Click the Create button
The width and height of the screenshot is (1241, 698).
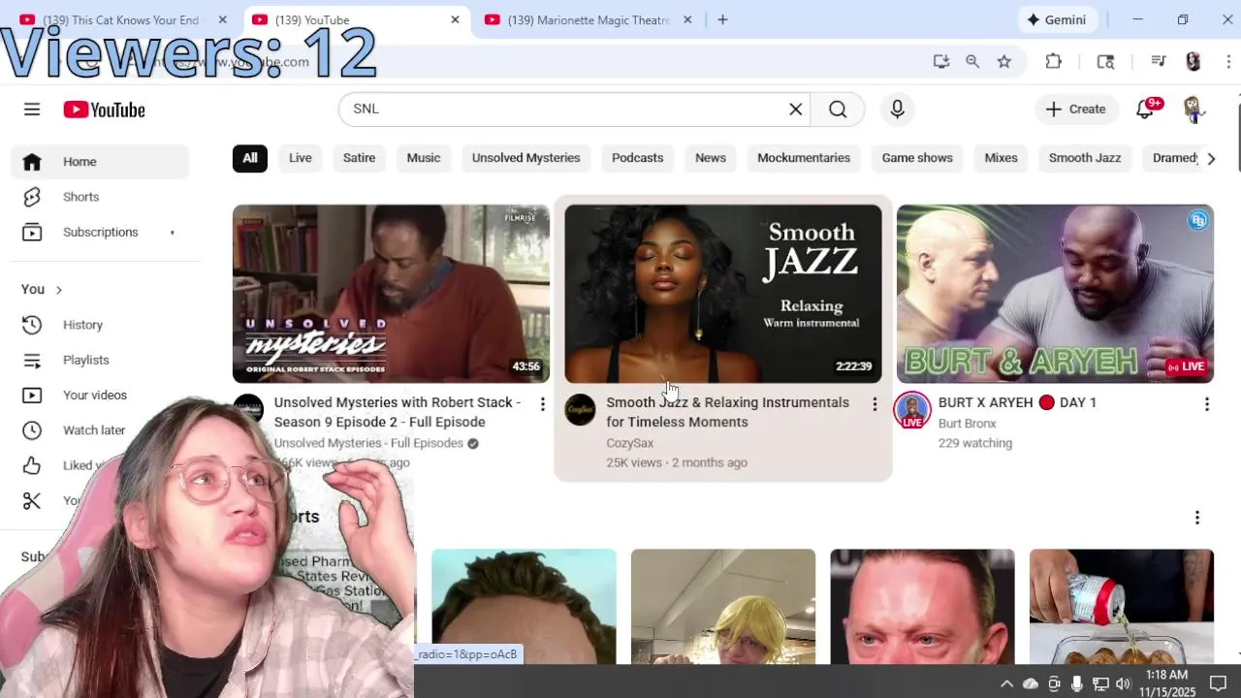point(1075,110)
